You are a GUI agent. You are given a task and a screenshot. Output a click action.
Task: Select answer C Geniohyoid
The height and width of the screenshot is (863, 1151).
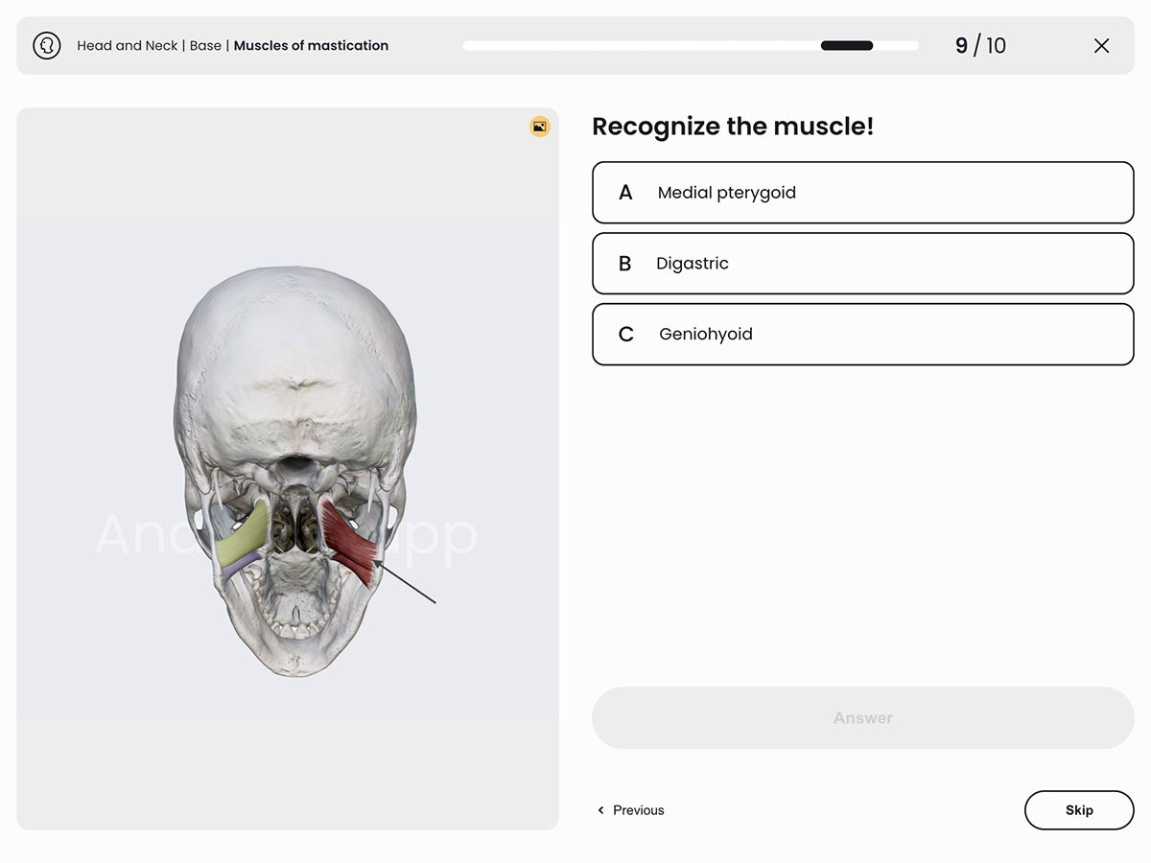(x=863, y=335)
